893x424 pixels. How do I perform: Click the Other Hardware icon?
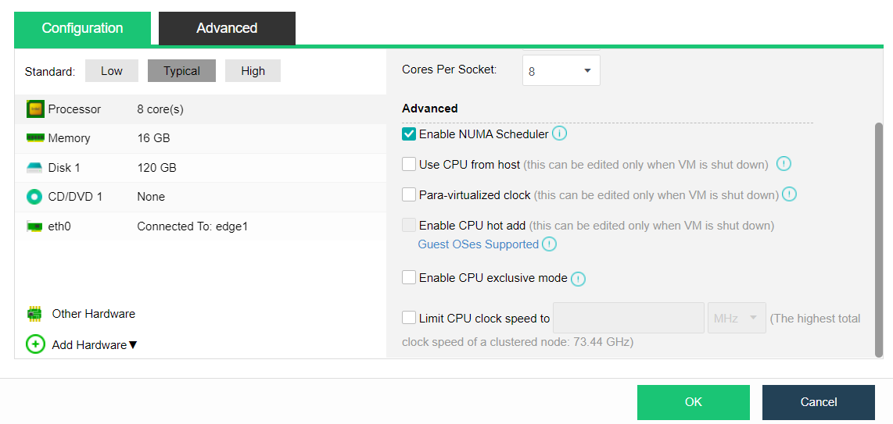[35, 314]
